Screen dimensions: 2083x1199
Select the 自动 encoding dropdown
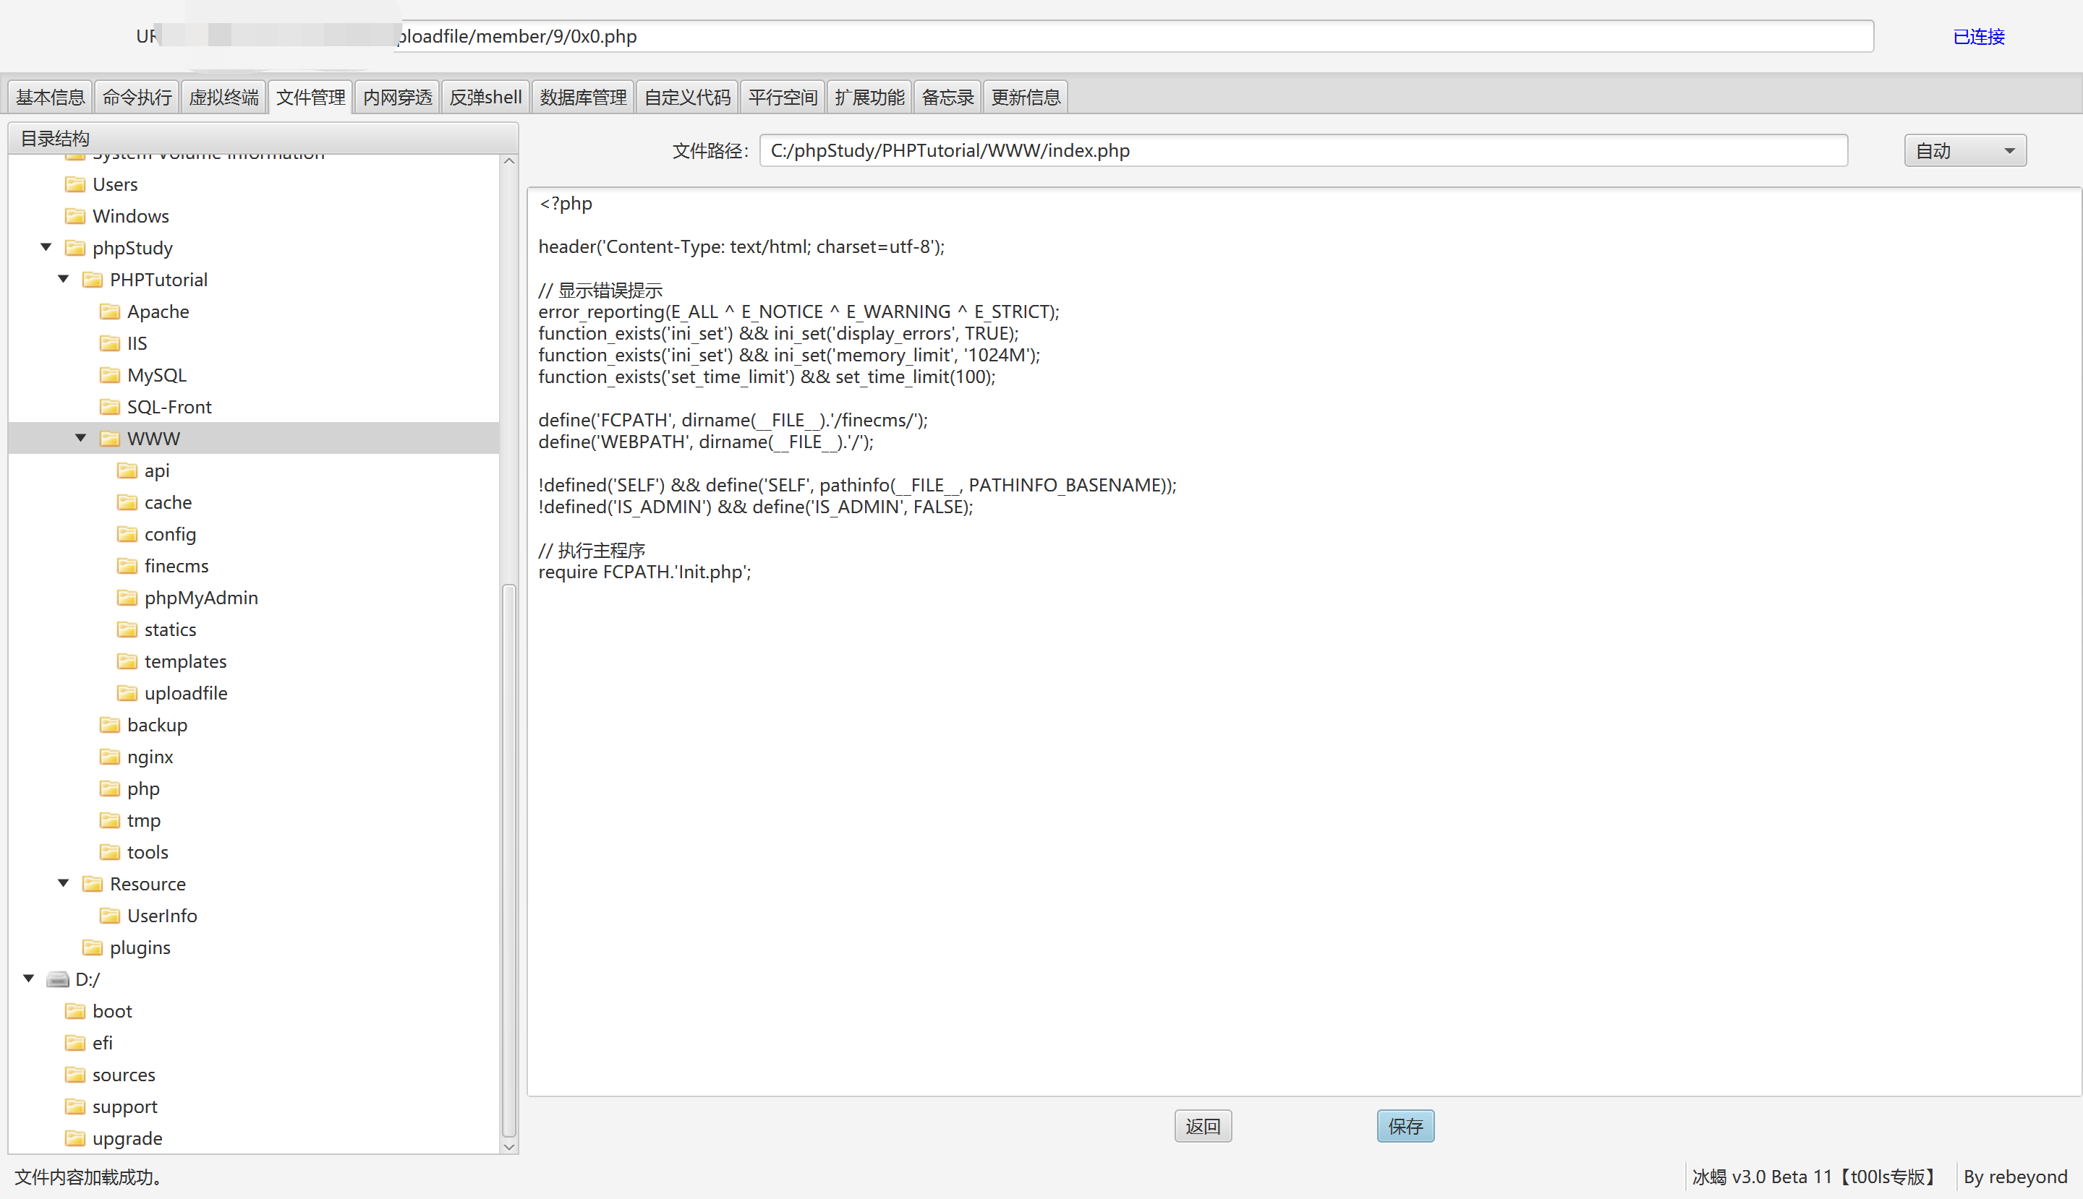click(1960, 150)
